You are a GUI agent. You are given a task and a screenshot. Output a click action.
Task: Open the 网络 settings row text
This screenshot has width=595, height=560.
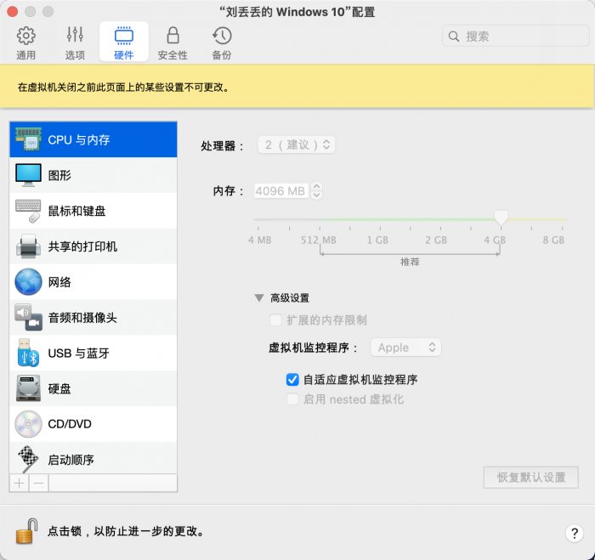[59, 282]
